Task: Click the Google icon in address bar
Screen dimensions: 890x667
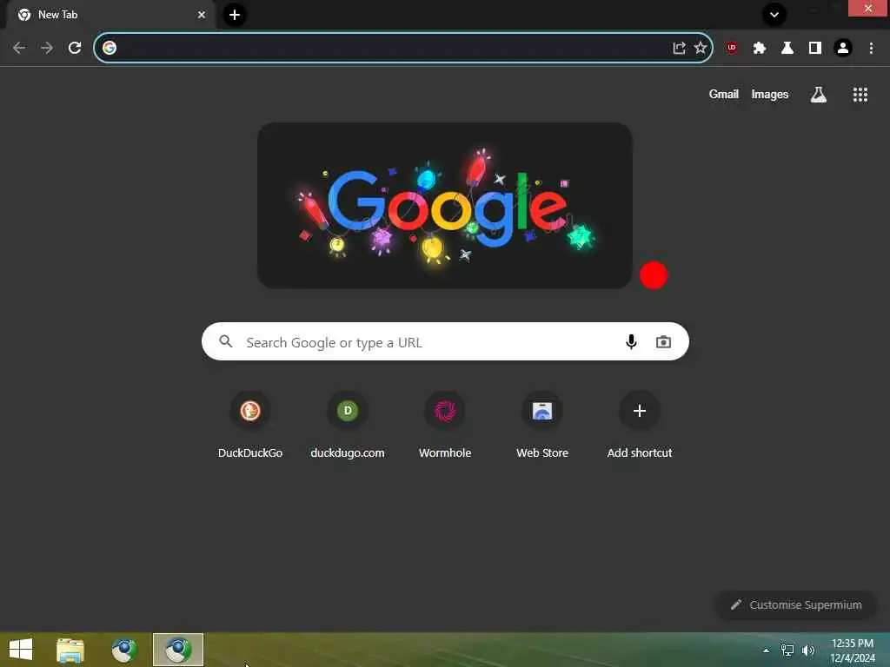Action: pos(110,48)
